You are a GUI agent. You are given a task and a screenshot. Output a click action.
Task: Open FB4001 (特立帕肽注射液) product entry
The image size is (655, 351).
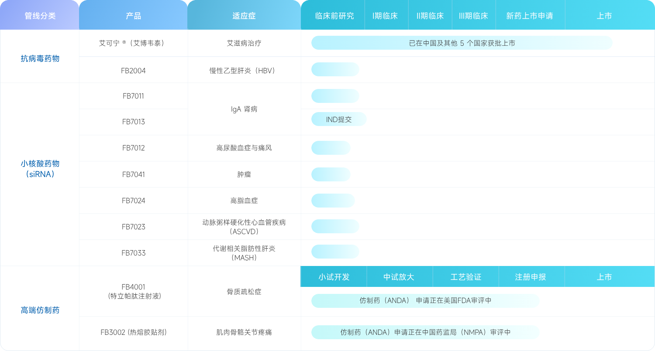[x=133, y=291]
